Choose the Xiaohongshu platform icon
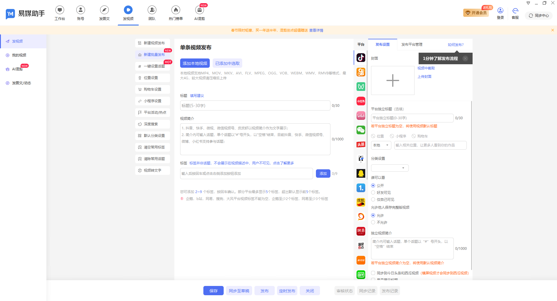557x301 pixels. point(361,101)
